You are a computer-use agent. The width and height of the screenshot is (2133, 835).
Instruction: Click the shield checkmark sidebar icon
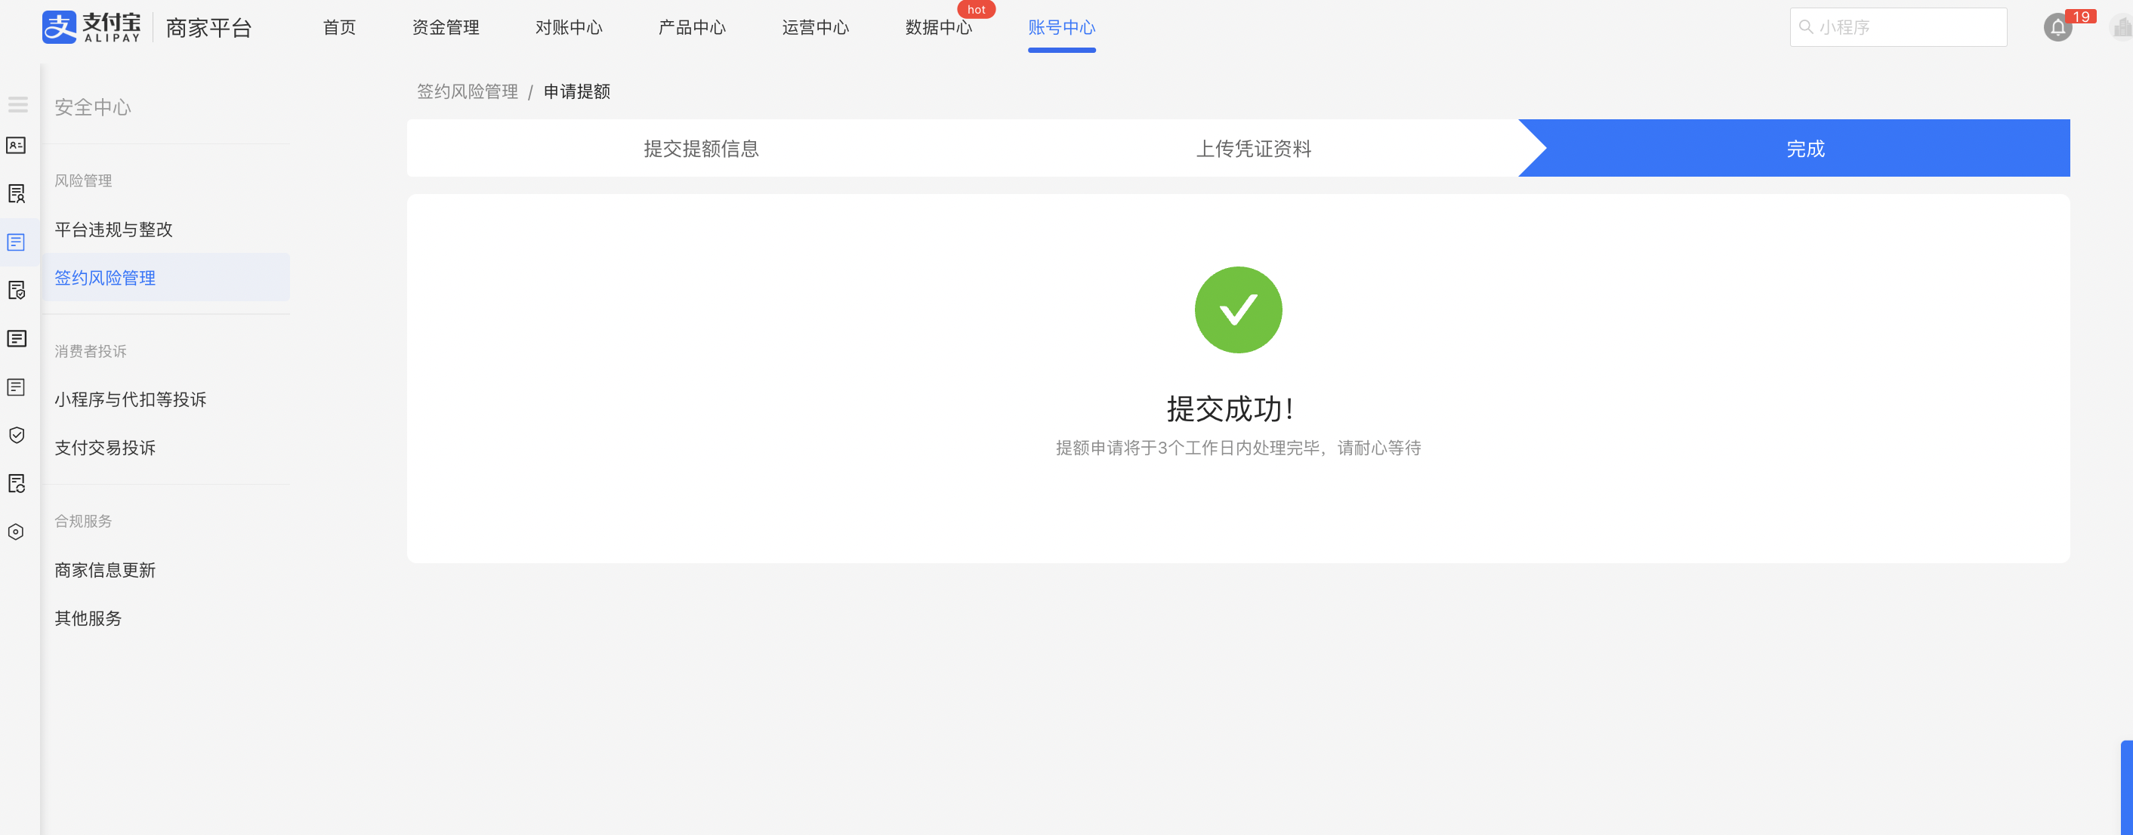(17, 436)
